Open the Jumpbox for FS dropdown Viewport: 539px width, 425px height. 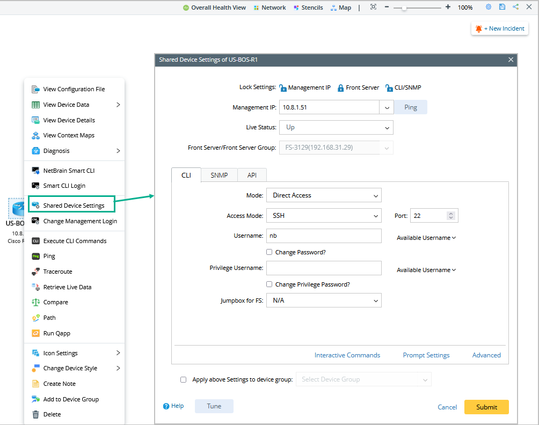(324, 301)
